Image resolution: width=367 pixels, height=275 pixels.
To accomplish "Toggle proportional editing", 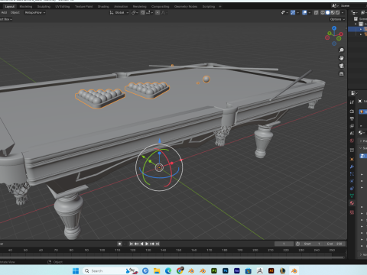I will coord(158,12).
